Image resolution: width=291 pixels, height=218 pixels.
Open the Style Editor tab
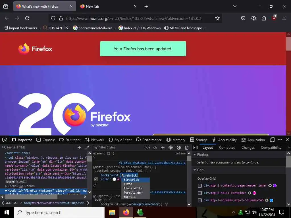click(120, 140)
